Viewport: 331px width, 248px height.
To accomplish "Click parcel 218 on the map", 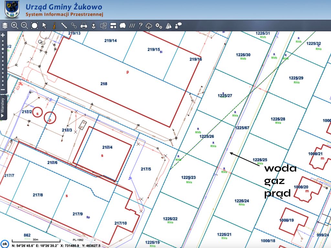I will (x=103, y=84).
